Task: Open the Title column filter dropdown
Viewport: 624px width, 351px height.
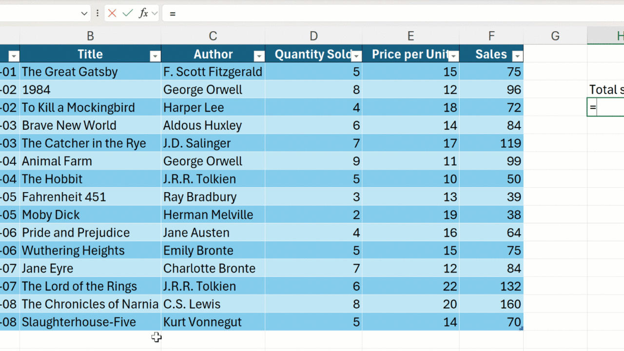Action: tap(155, 56)
